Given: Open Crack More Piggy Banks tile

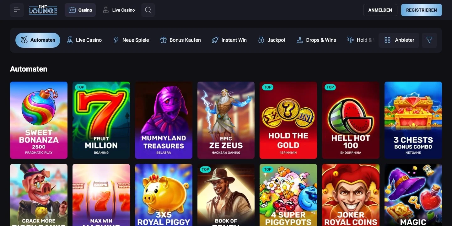Looking at the screenshot, I should 39,195.
